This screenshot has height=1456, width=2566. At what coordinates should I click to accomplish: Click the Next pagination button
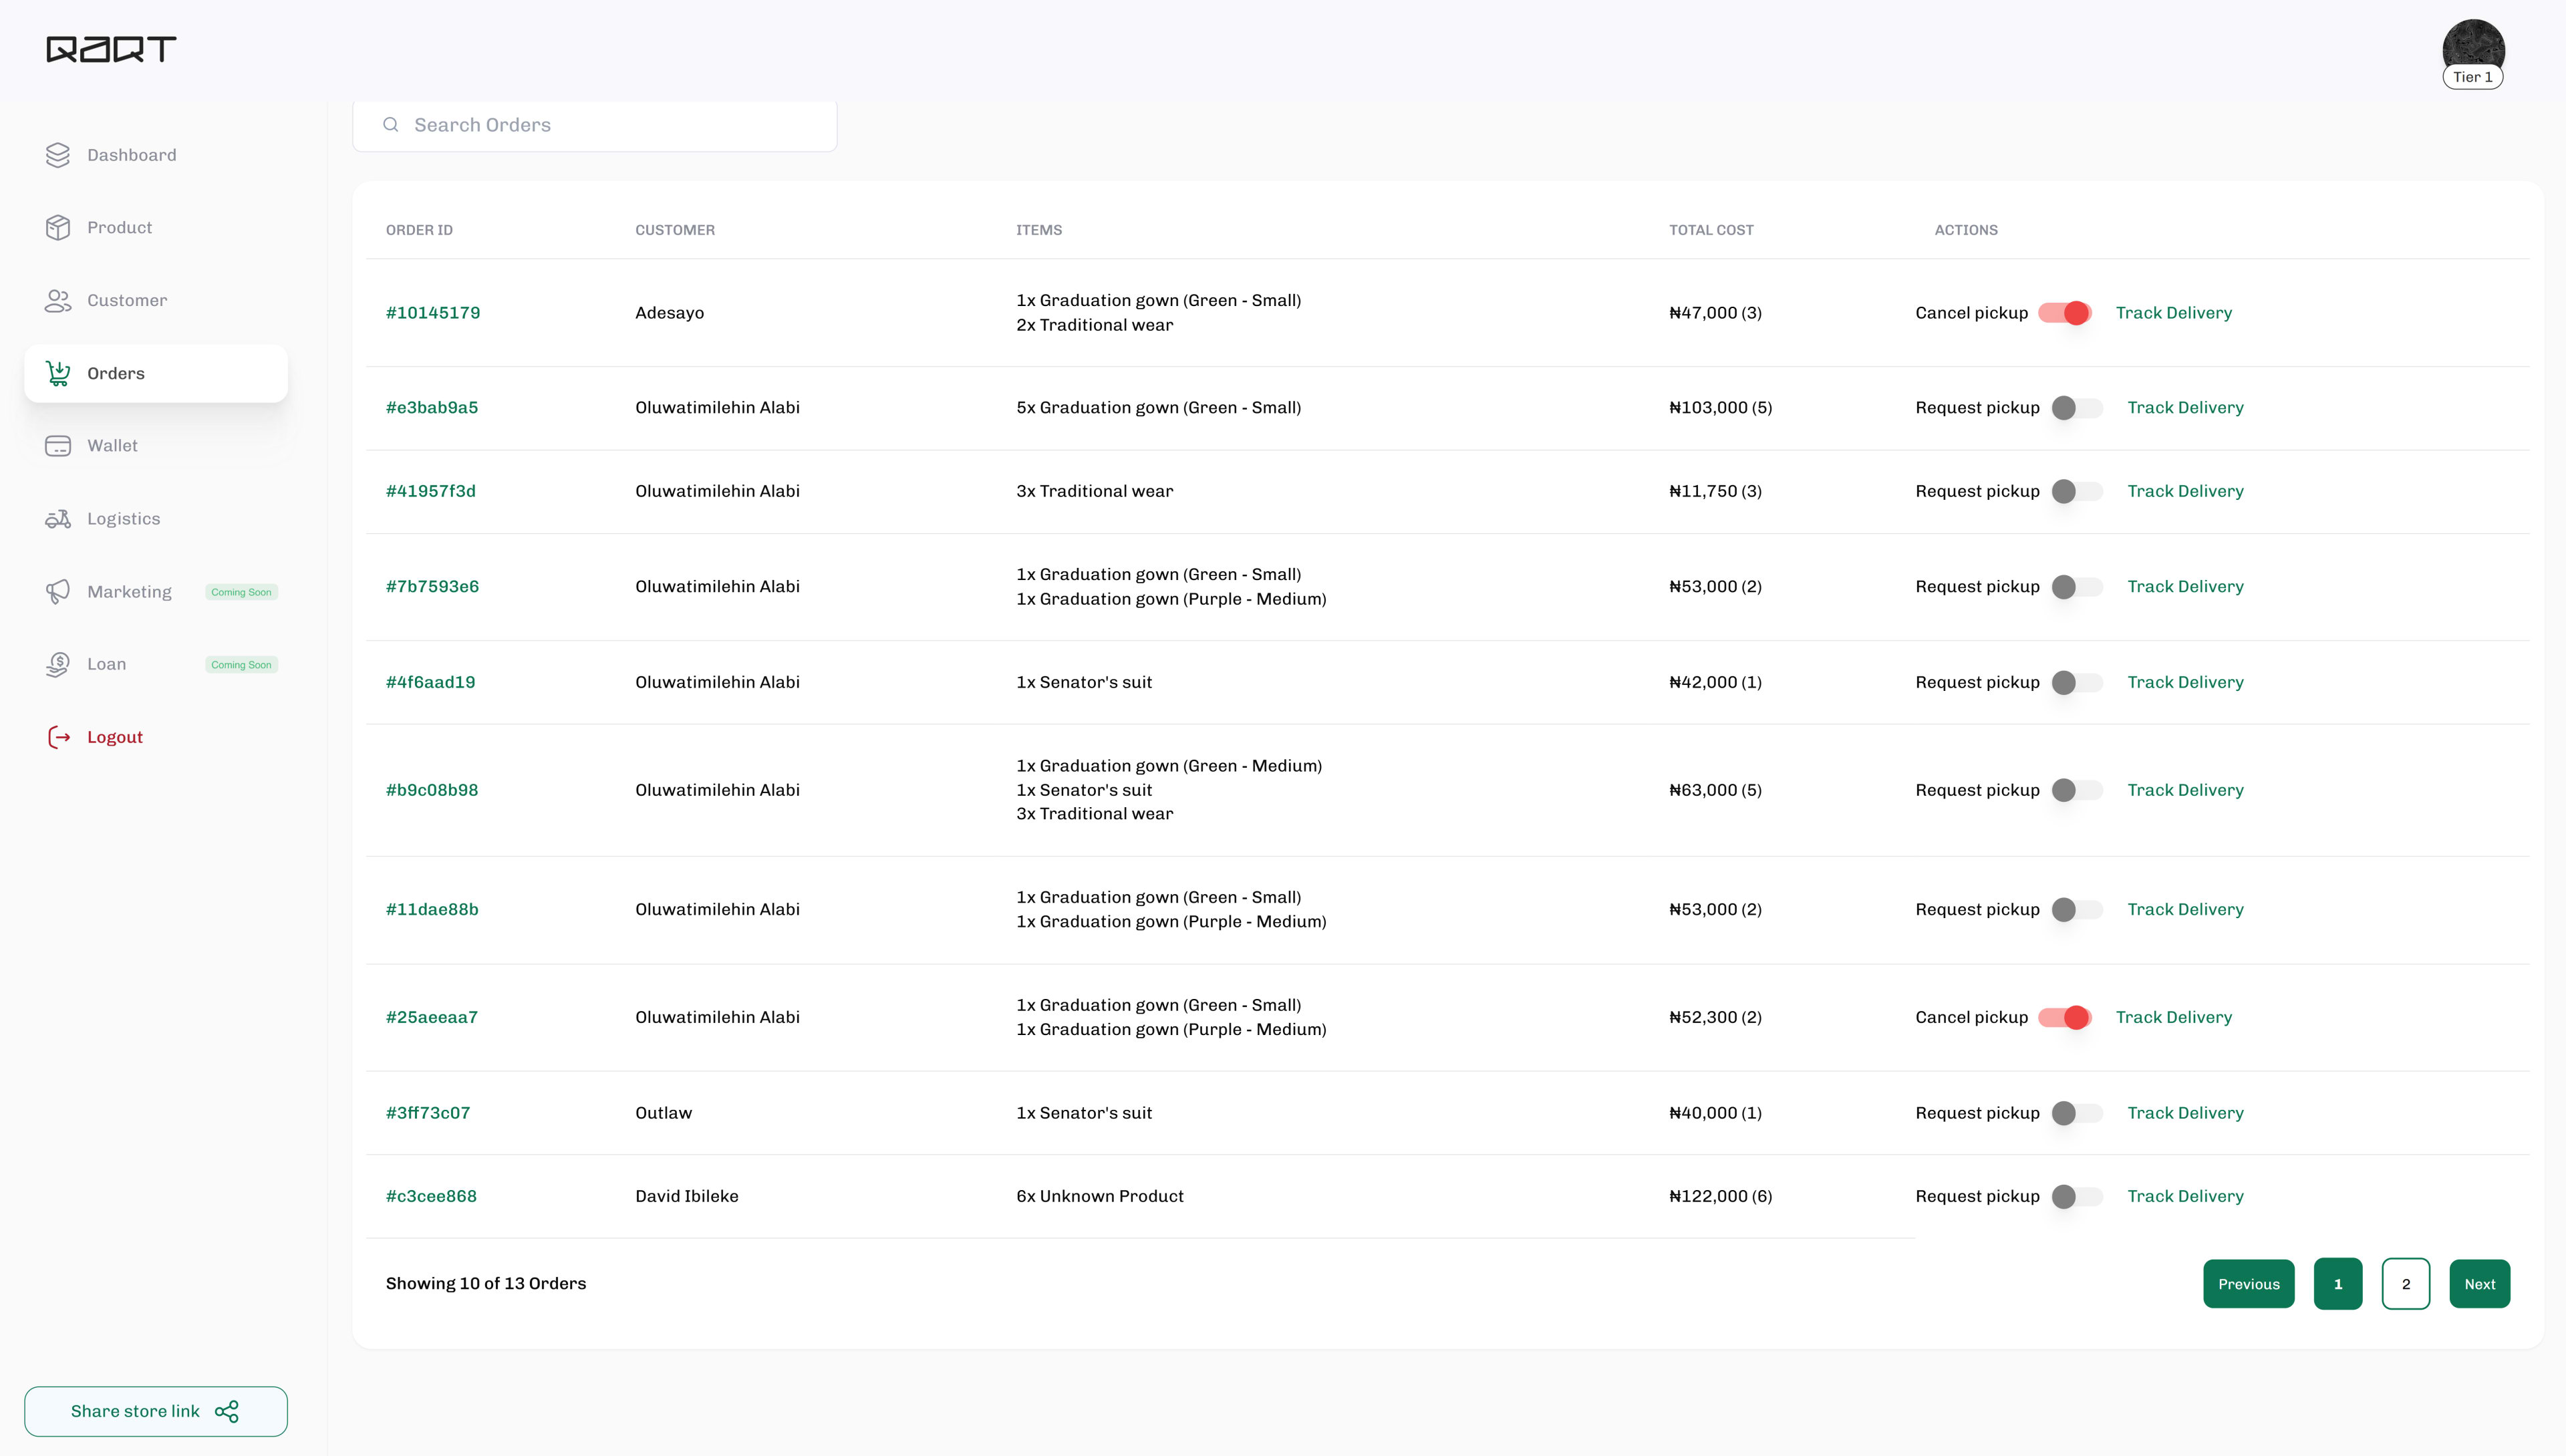click(x=2479, y=1283)
